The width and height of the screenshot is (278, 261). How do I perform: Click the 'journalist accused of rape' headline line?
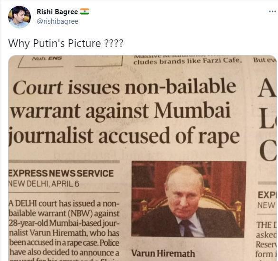pyautogui.click(x=124, y=136)
